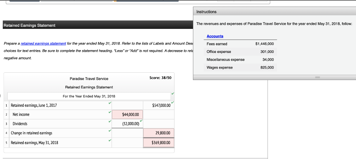The image size is (356, 159).
Task: Click the Score: 38/50 text
Action: [x=161, y=78]
